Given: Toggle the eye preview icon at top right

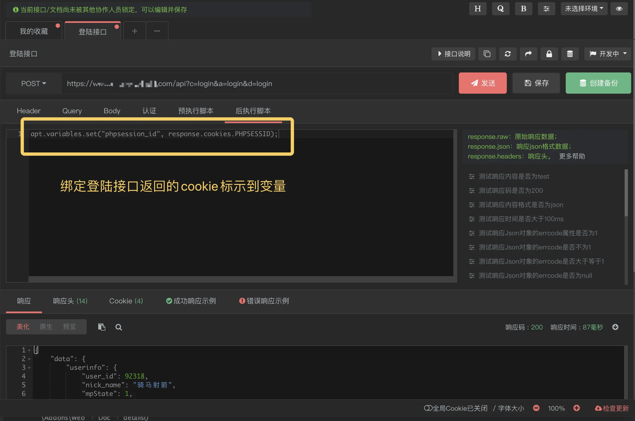Looking at the screenshot, I should (x=619, y=8).
